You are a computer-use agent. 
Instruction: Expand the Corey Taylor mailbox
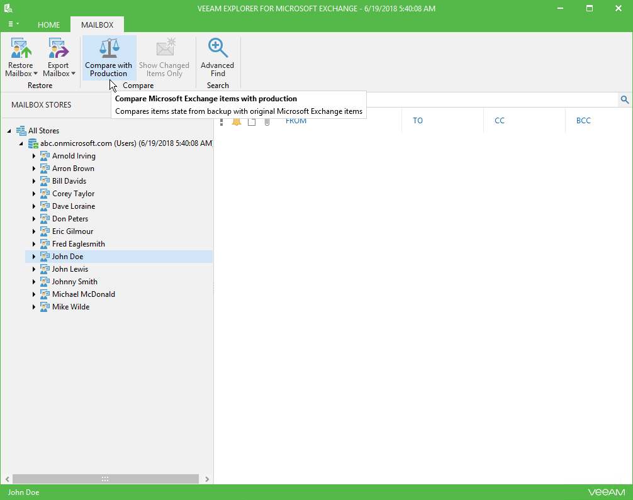[34, 194]
